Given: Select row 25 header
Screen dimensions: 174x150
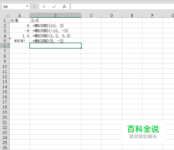Looking at the screenshot, I should click(5, 143).
